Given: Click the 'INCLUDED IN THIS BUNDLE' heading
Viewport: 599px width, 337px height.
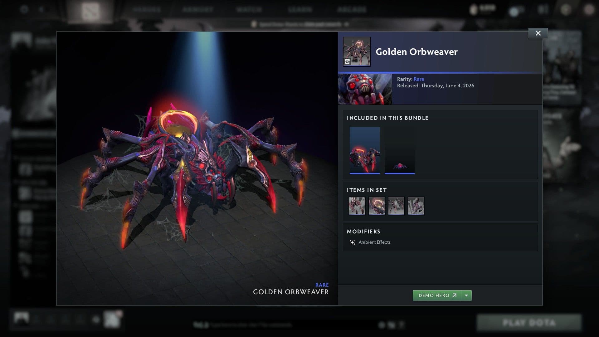Looking at the screenshot, I should 387,118.
